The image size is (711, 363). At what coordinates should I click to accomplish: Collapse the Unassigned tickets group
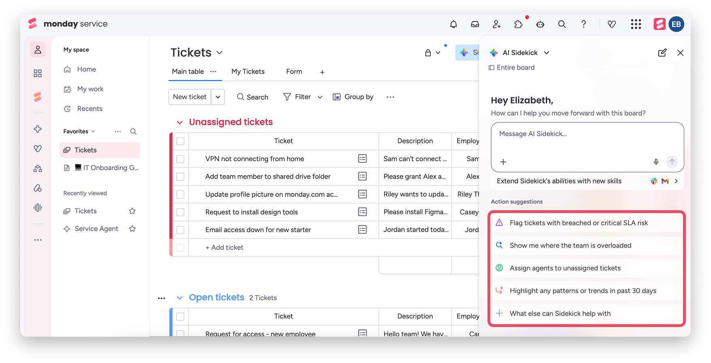[x=180, y=122]
